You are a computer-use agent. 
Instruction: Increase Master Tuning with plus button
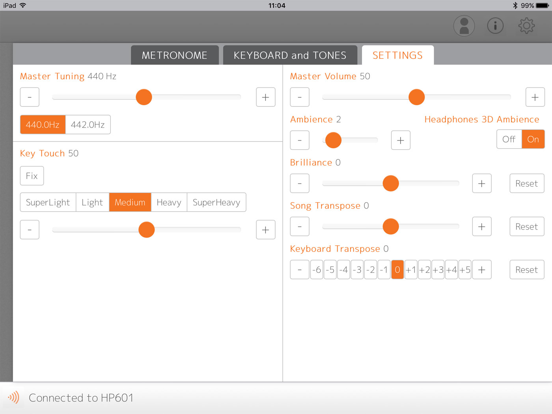(266, 97)
